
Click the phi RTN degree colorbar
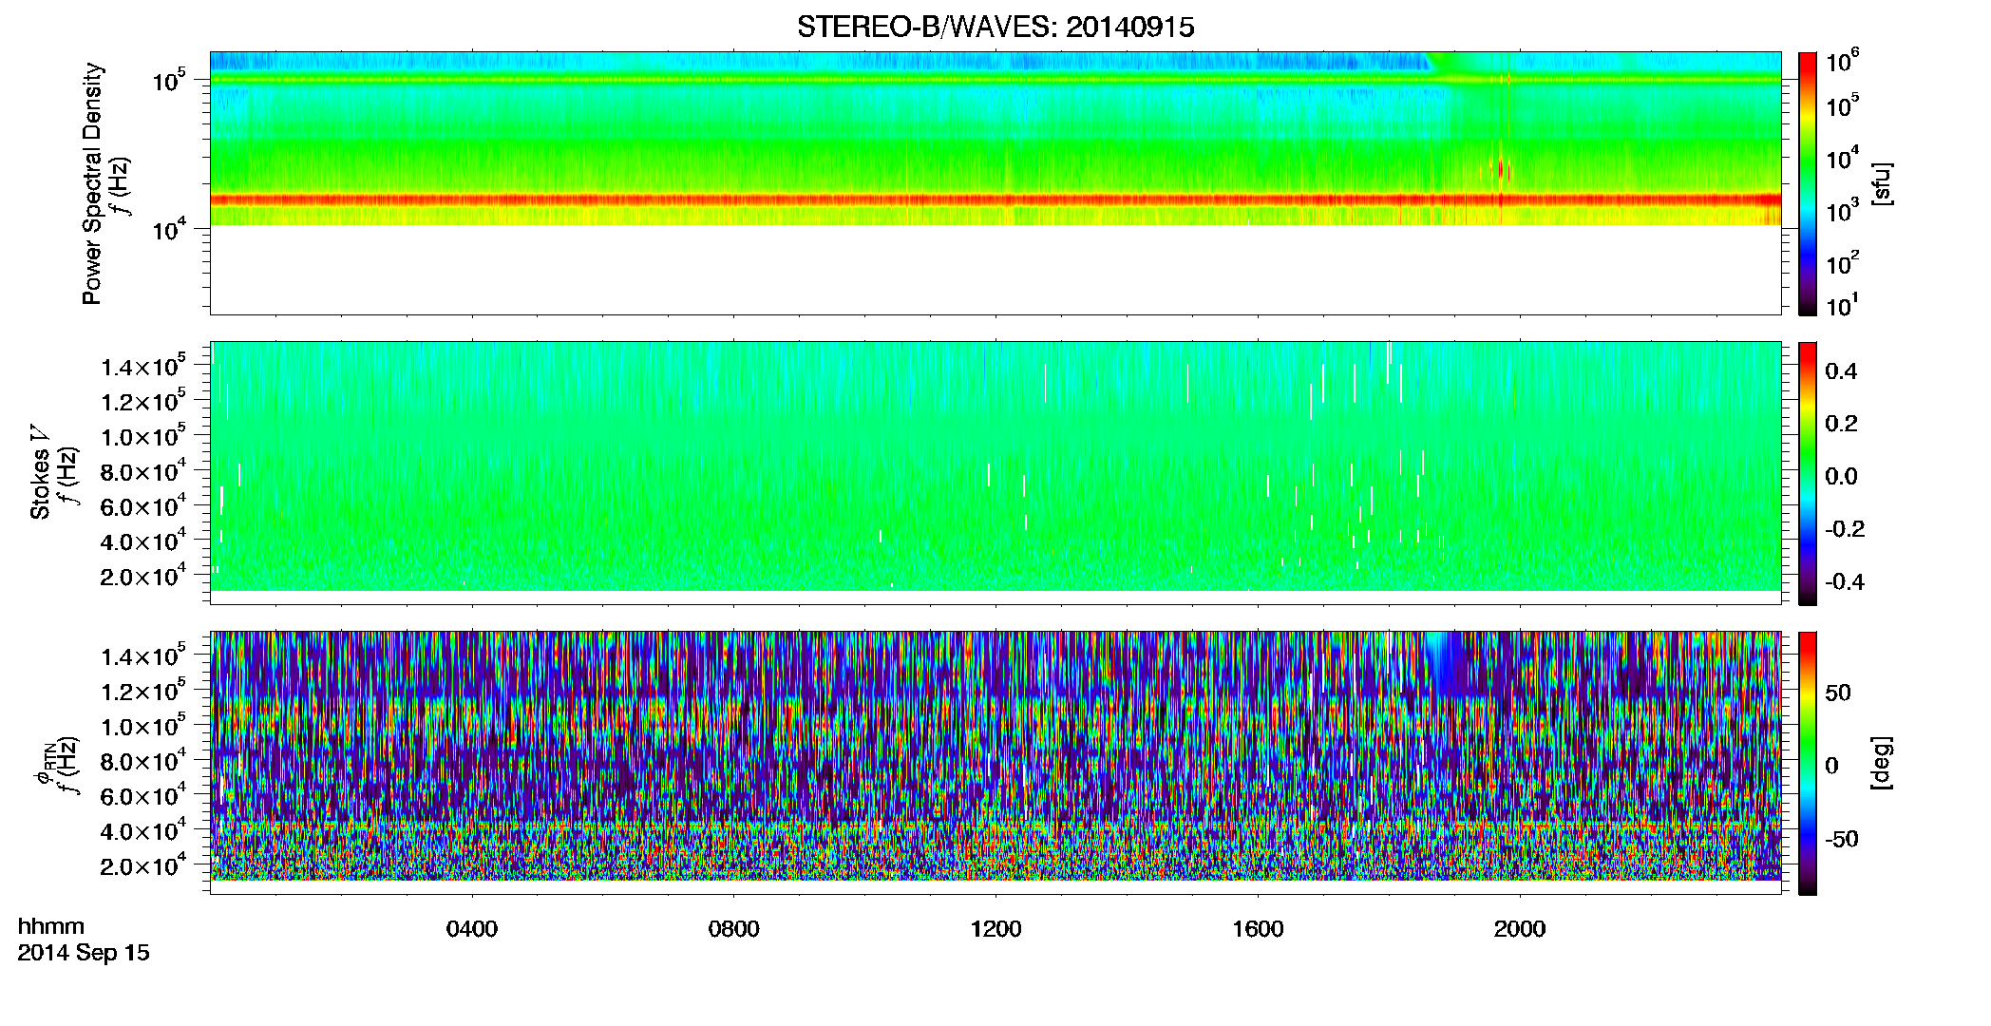pos(1808,763)
